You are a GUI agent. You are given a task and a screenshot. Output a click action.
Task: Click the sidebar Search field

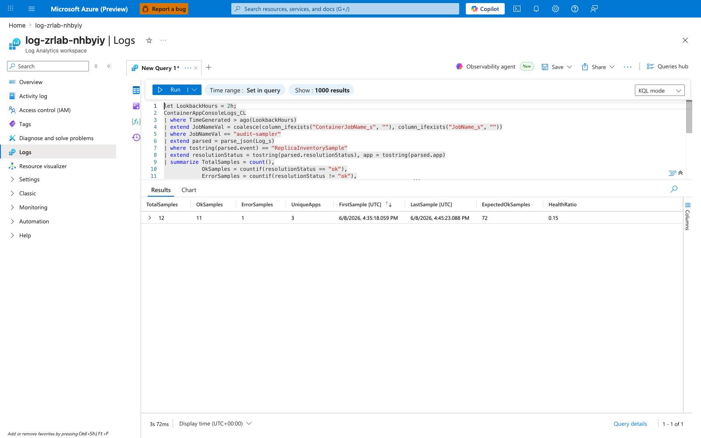(x=48, y=66)
